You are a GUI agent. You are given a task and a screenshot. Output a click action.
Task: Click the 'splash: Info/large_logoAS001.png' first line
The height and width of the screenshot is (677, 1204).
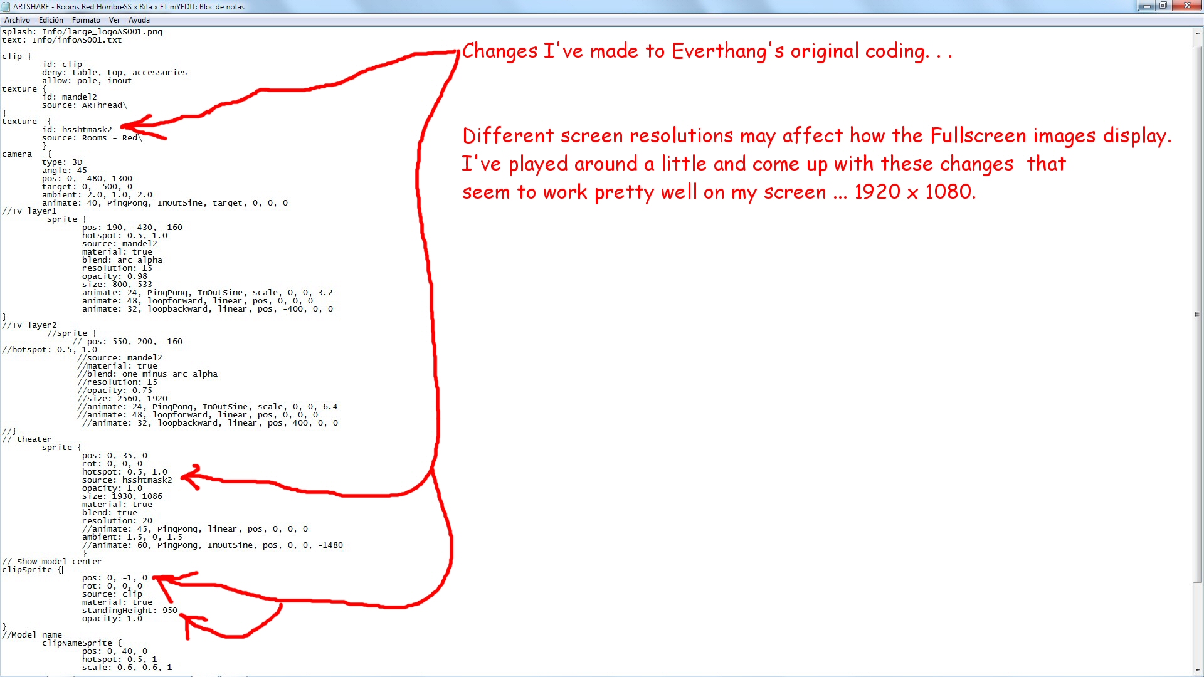(82, 32)
